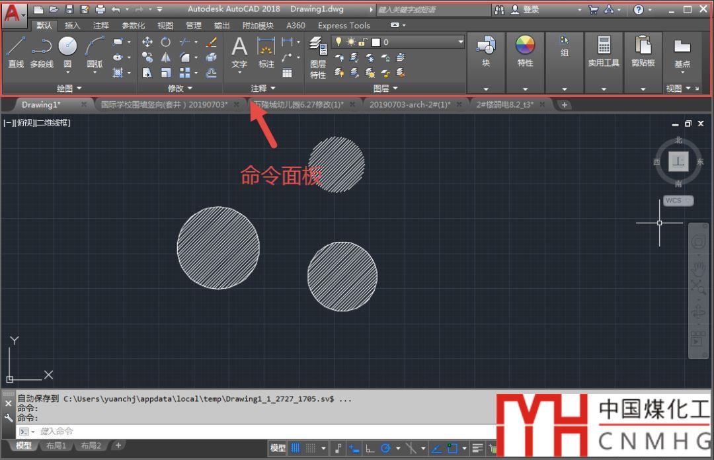Open the 布局1 layout tab
The image size is (714, 460).
(x=56, y=445)
